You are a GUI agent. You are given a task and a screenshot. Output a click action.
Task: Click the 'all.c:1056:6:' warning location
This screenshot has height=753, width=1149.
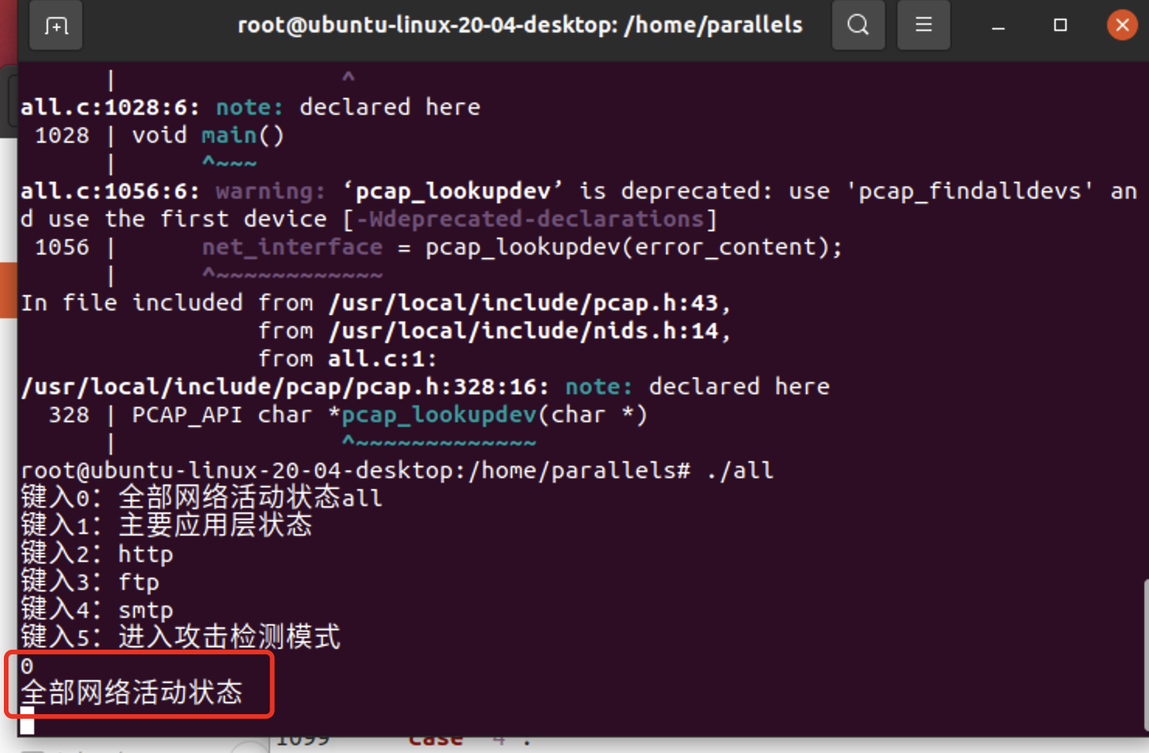[x=110, y=191]
